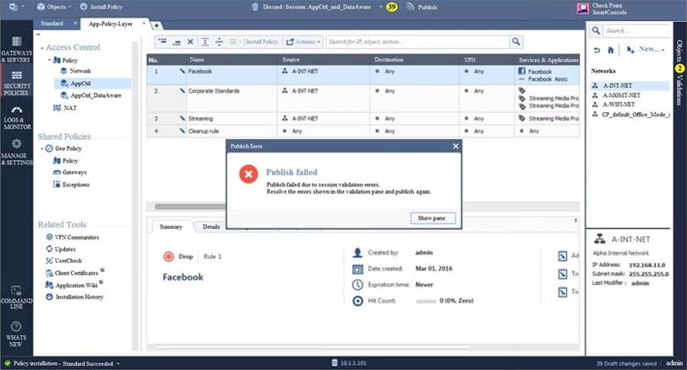Switch to the Details tab
This screenshot has height=370, width=687.
coord(210,227)
